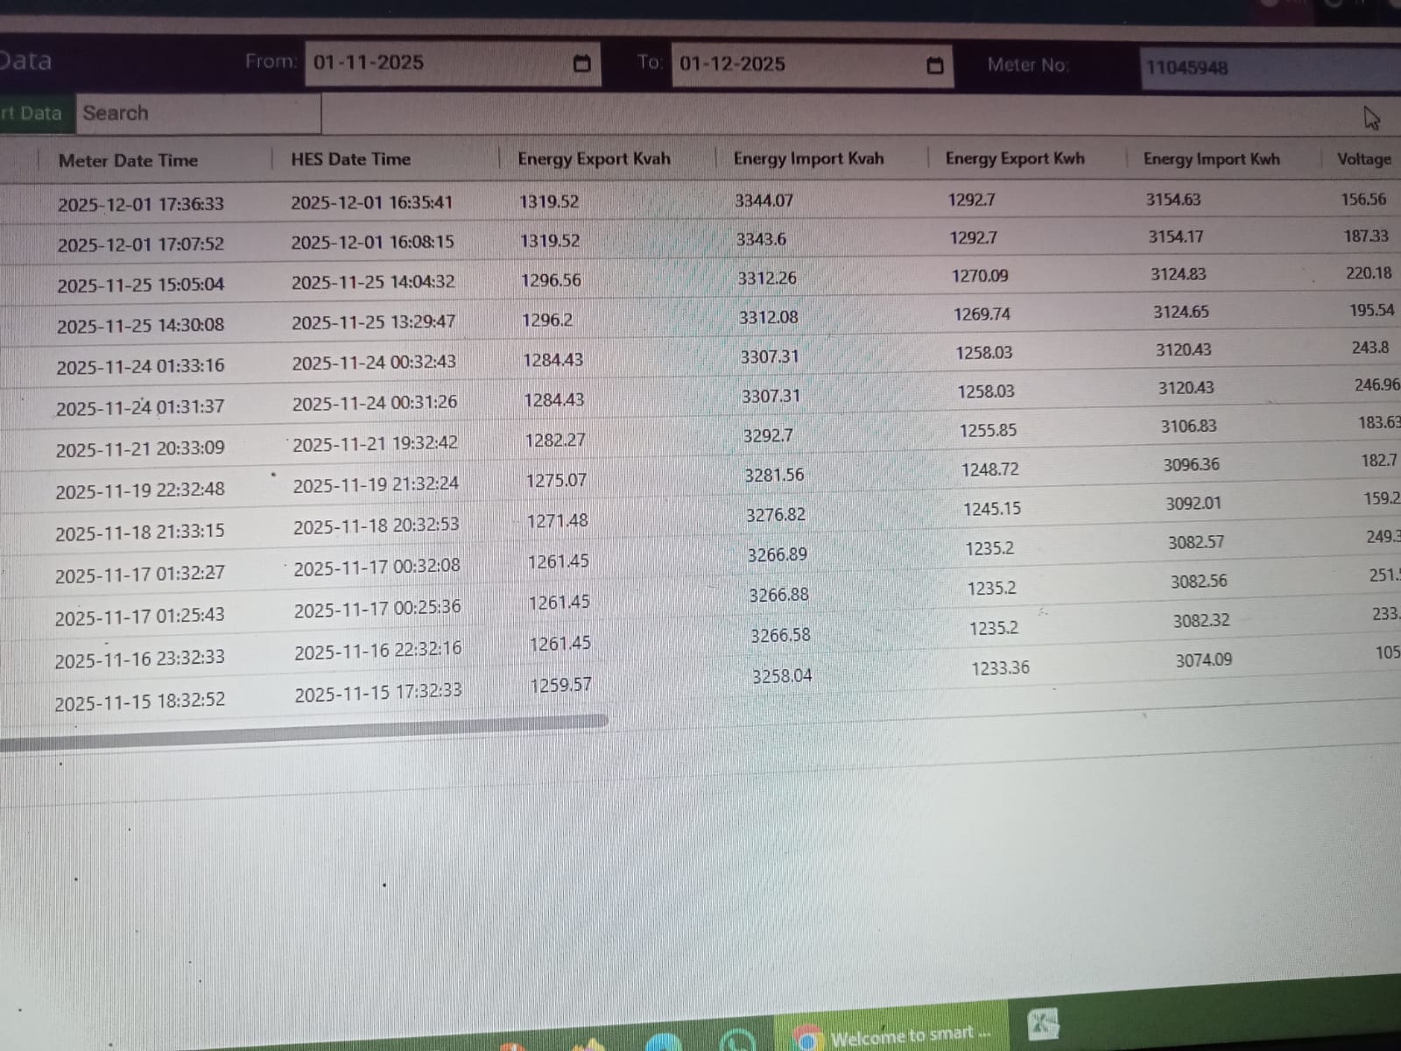Open the calendar picker in the From date field
The width and height of the screenshot is (1401, 1051).
point(581,64)
